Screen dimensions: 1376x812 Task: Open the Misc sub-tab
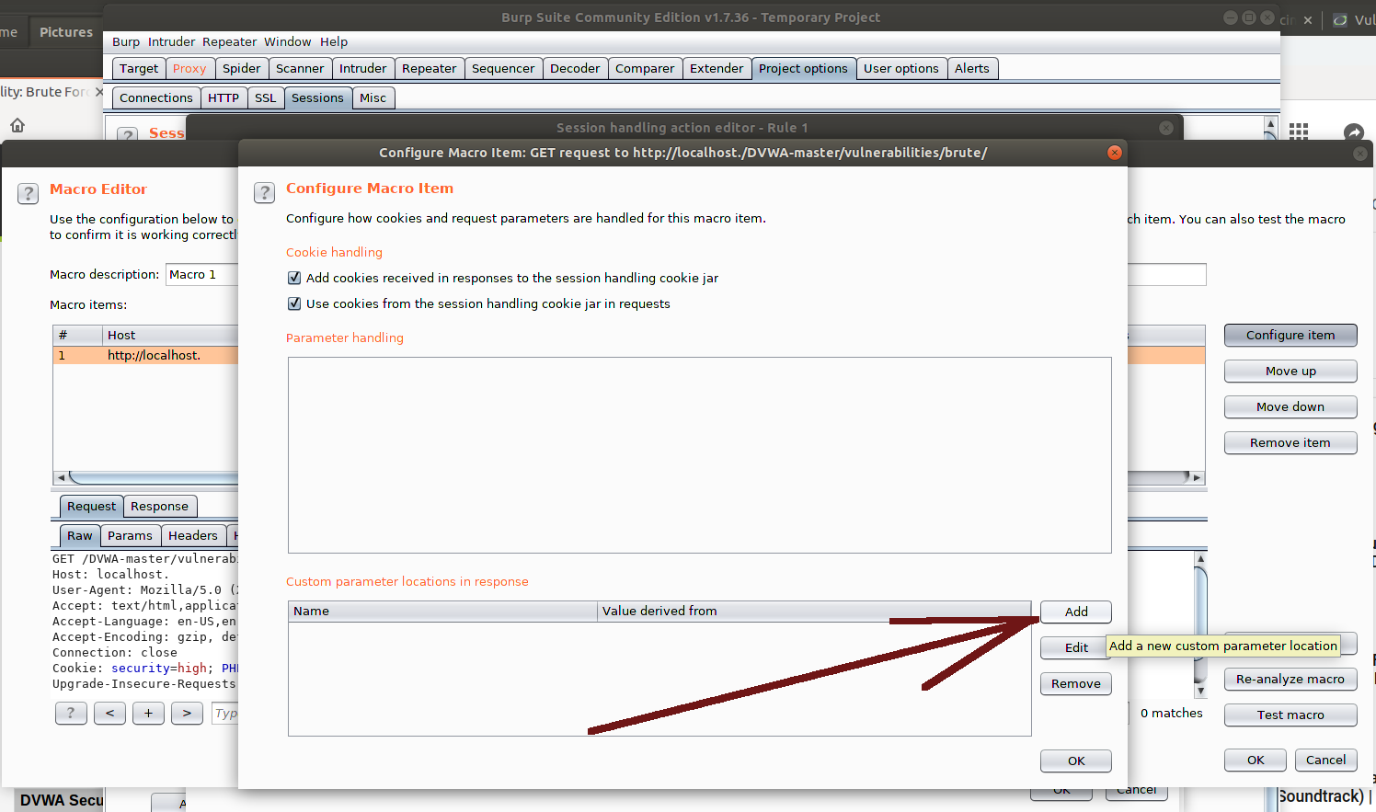(373, 97)
